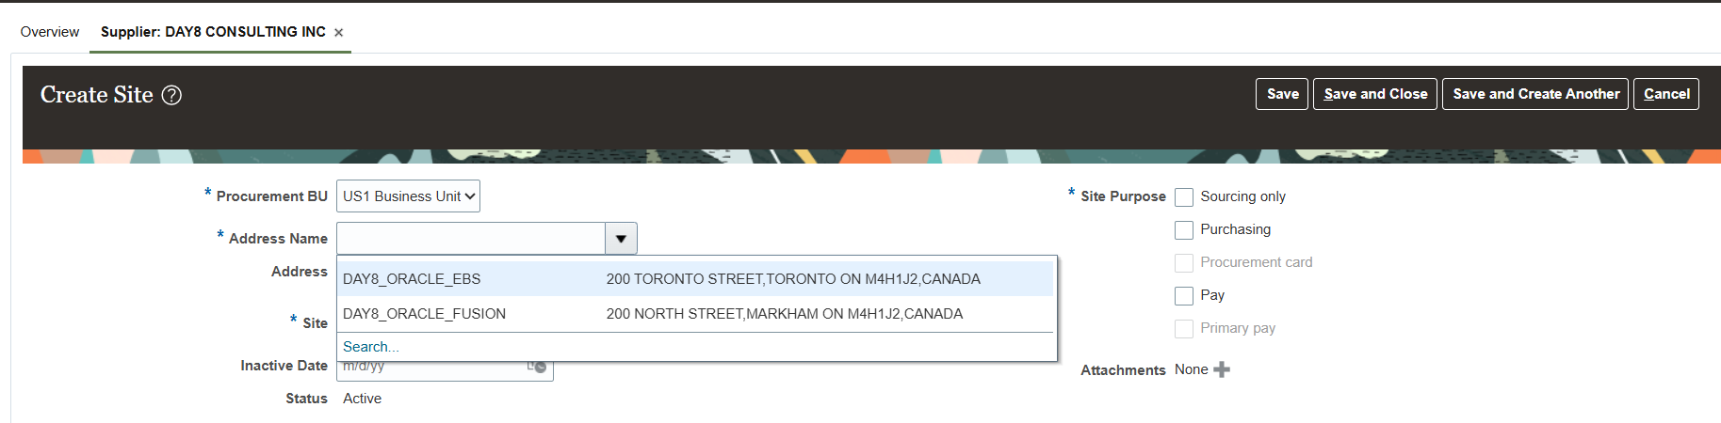Viewport: 1721px width, 423px height.
Task: Check the Procurement card option
Action: coord(1184,263)
